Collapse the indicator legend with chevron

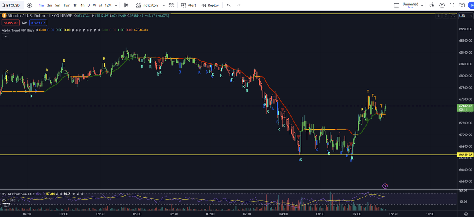(6, 36)
